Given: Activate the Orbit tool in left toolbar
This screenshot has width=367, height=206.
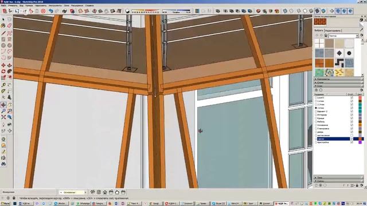Looking at the screenshot, I should (3, 105).
